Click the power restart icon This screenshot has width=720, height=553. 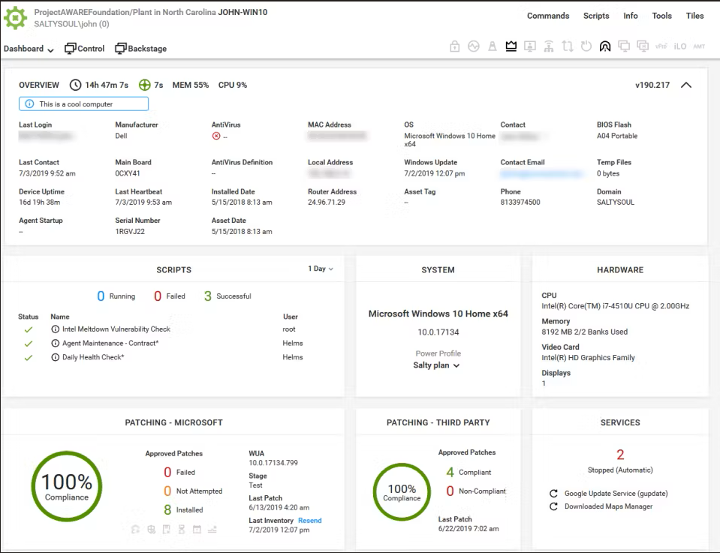(x=586, y=47)
